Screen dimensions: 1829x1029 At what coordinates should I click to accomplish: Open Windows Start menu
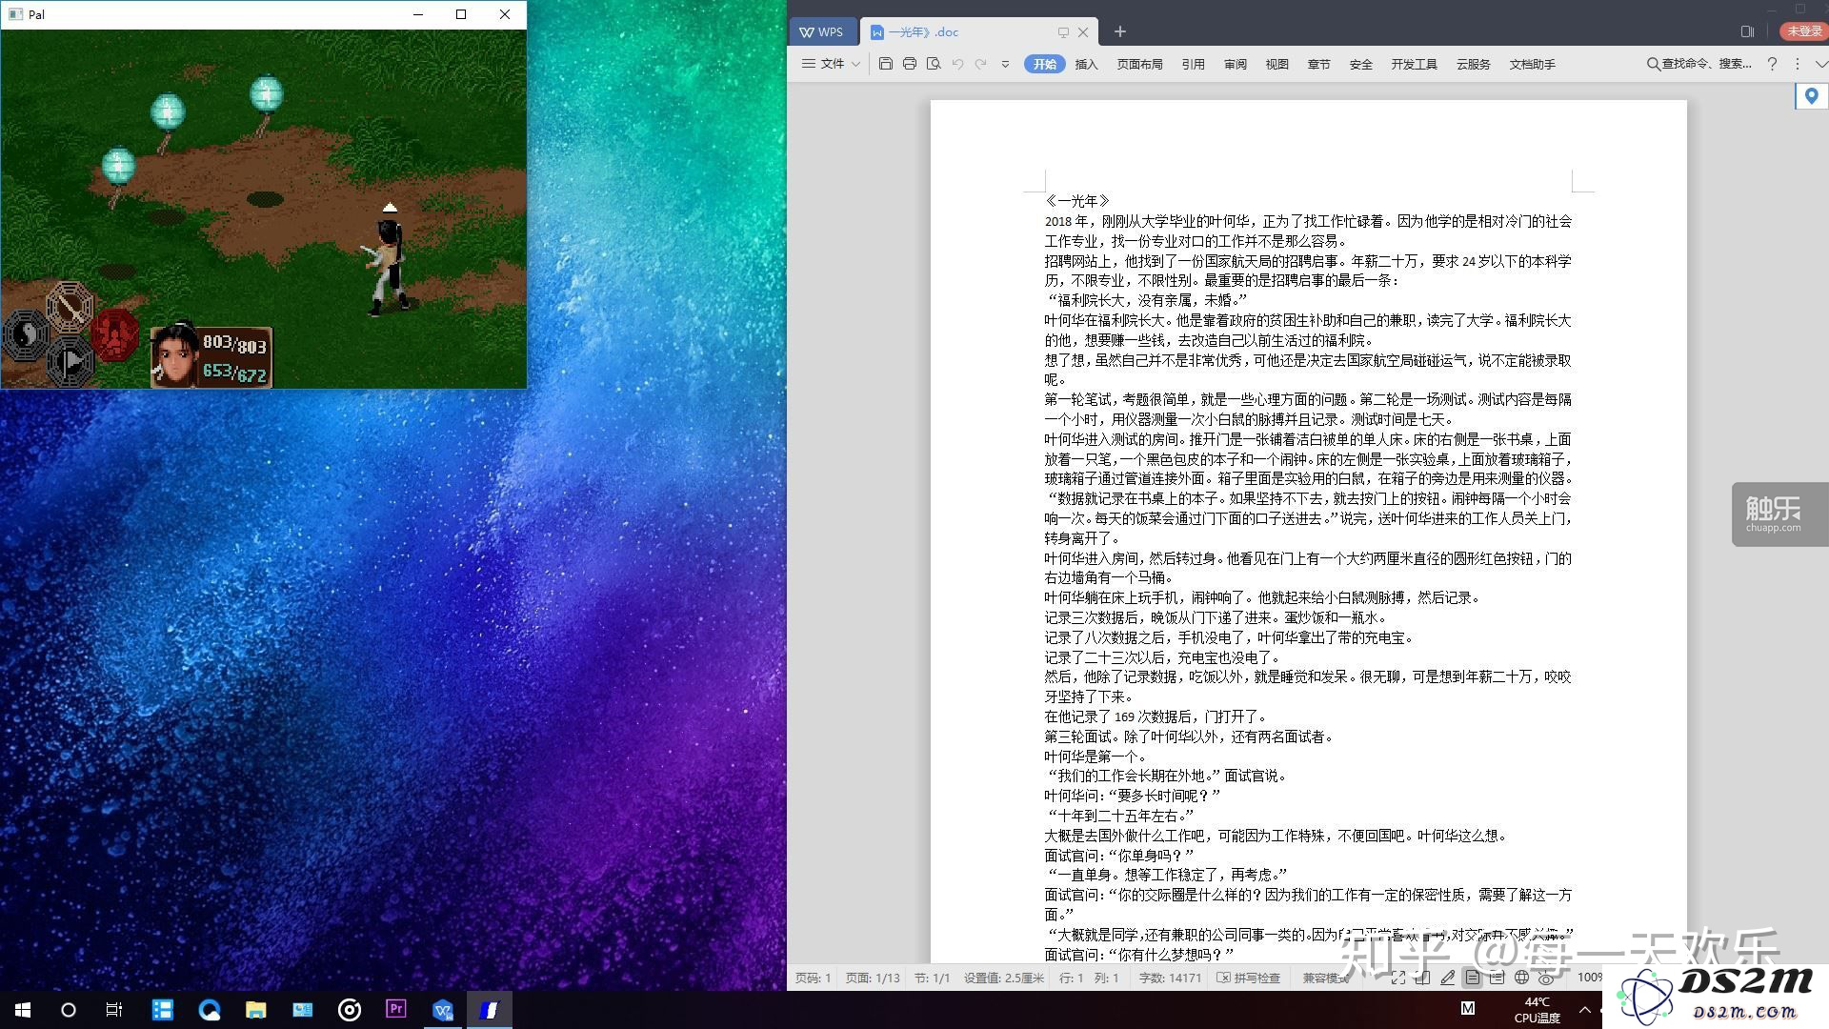tap(23, 1010)
